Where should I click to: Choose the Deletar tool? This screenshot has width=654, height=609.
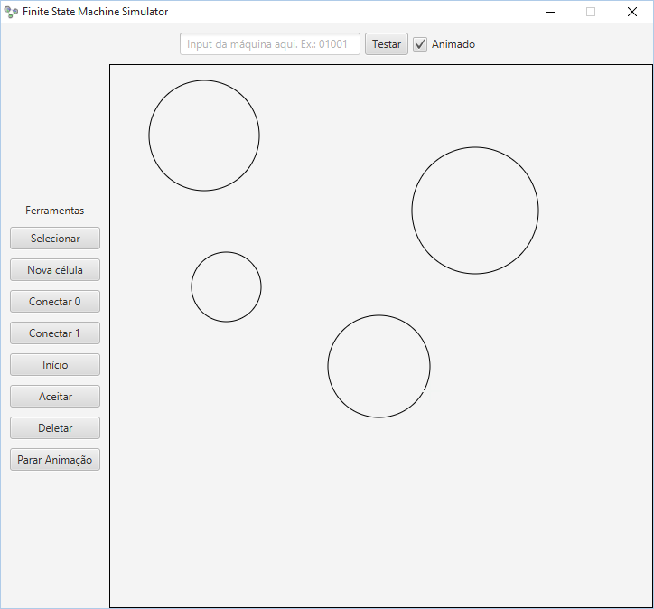55,428
